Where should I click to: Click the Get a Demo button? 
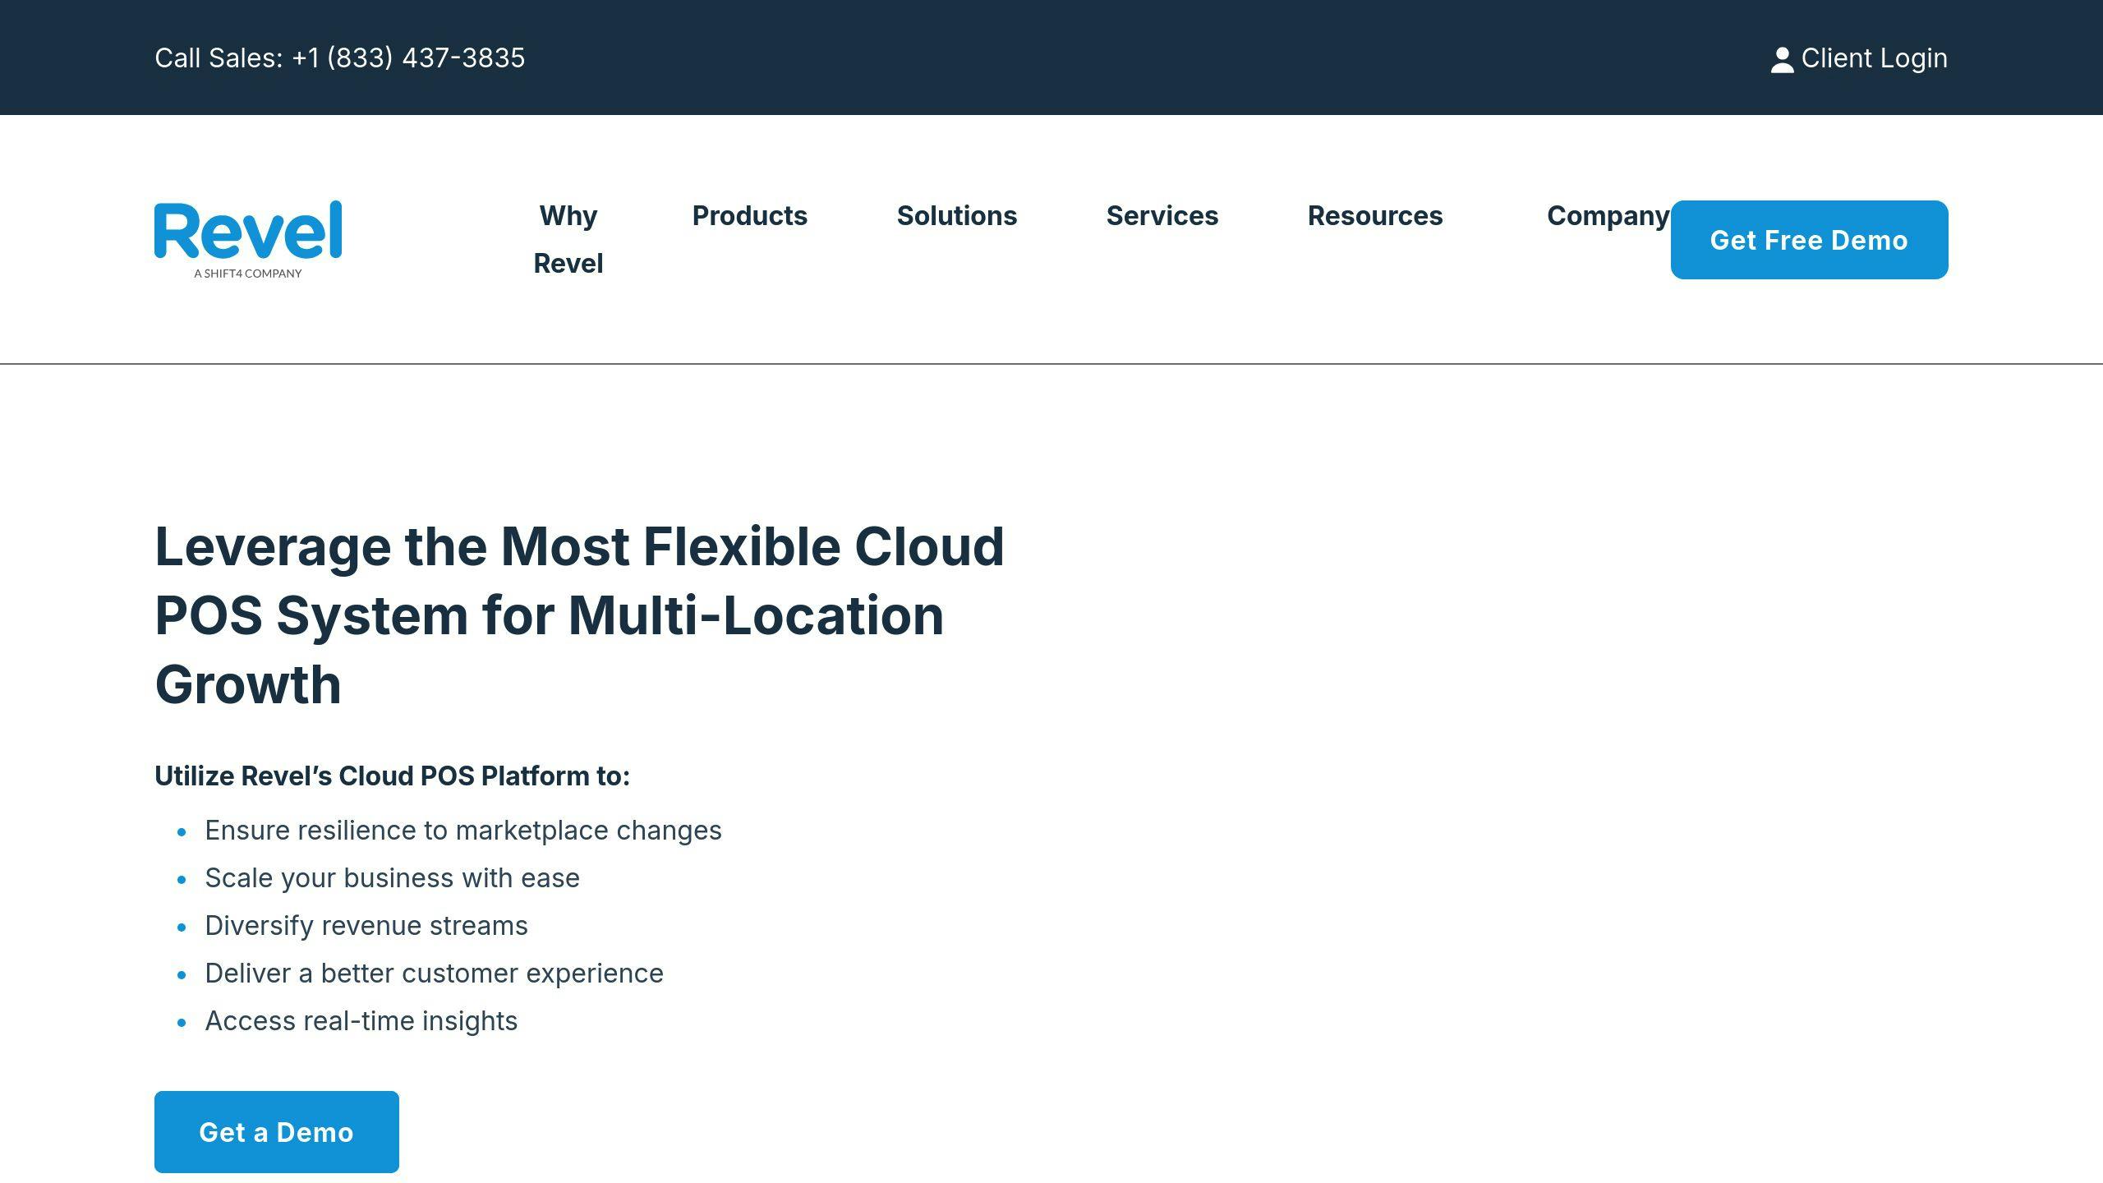(277, 1132)
